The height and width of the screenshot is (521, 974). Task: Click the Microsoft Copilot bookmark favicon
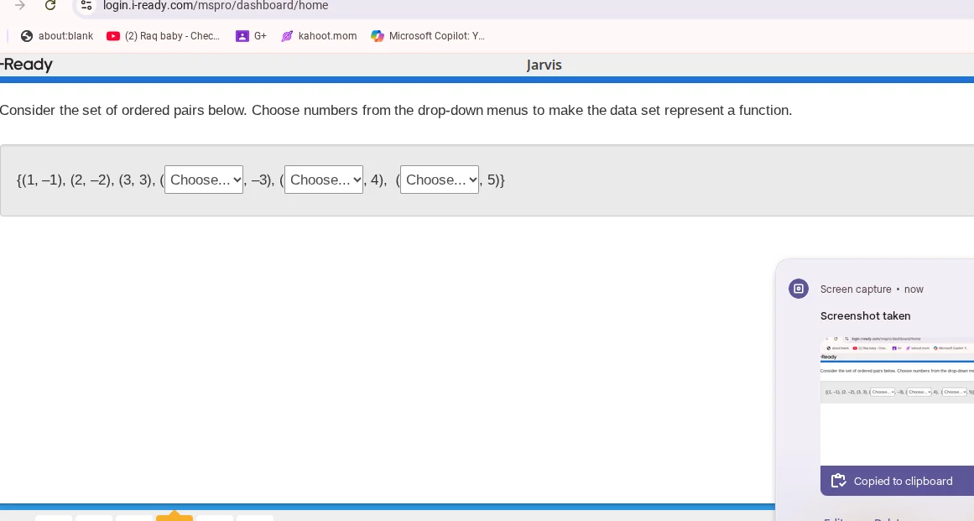(378, 36)
